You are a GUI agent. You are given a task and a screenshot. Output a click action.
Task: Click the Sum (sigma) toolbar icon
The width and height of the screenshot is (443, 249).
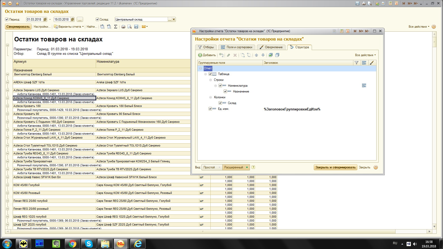tap(115, 27)
